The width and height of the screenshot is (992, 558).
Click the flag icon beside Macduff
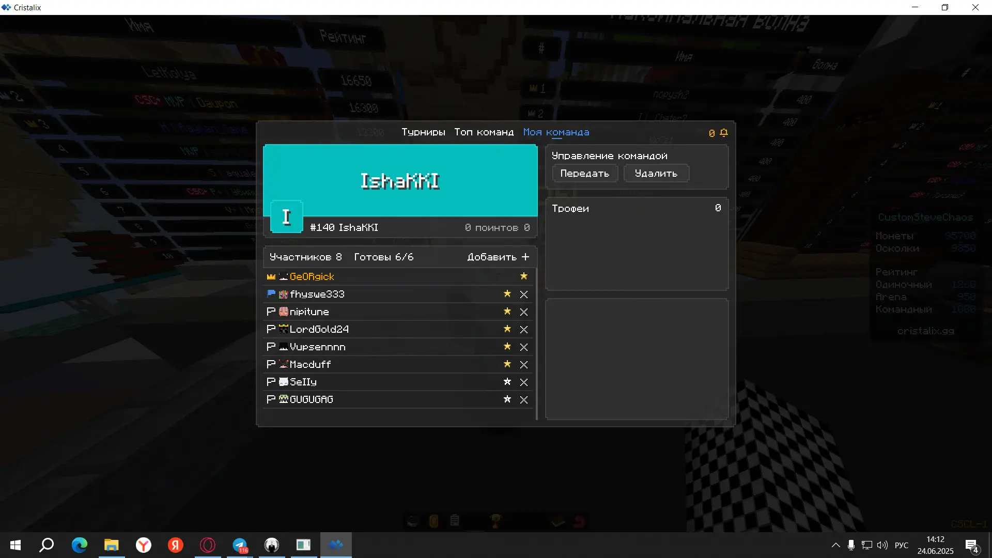point(271,364)
